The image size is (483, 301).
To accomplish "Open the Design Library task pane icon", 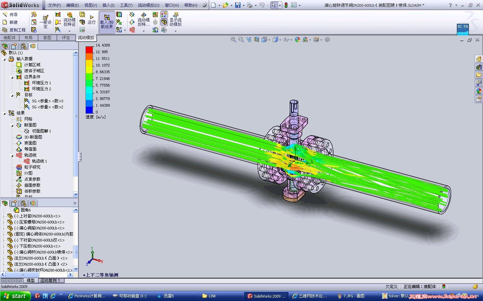I will coord(479,67).
